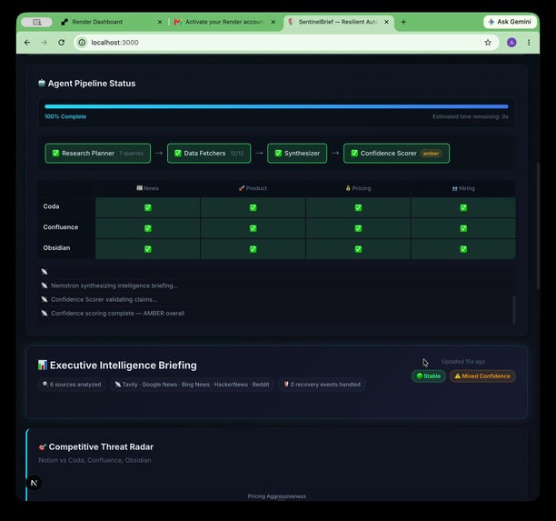Open the profile avatar A
The width and height of the screenshot is (556, 521).
coord(511,43)
